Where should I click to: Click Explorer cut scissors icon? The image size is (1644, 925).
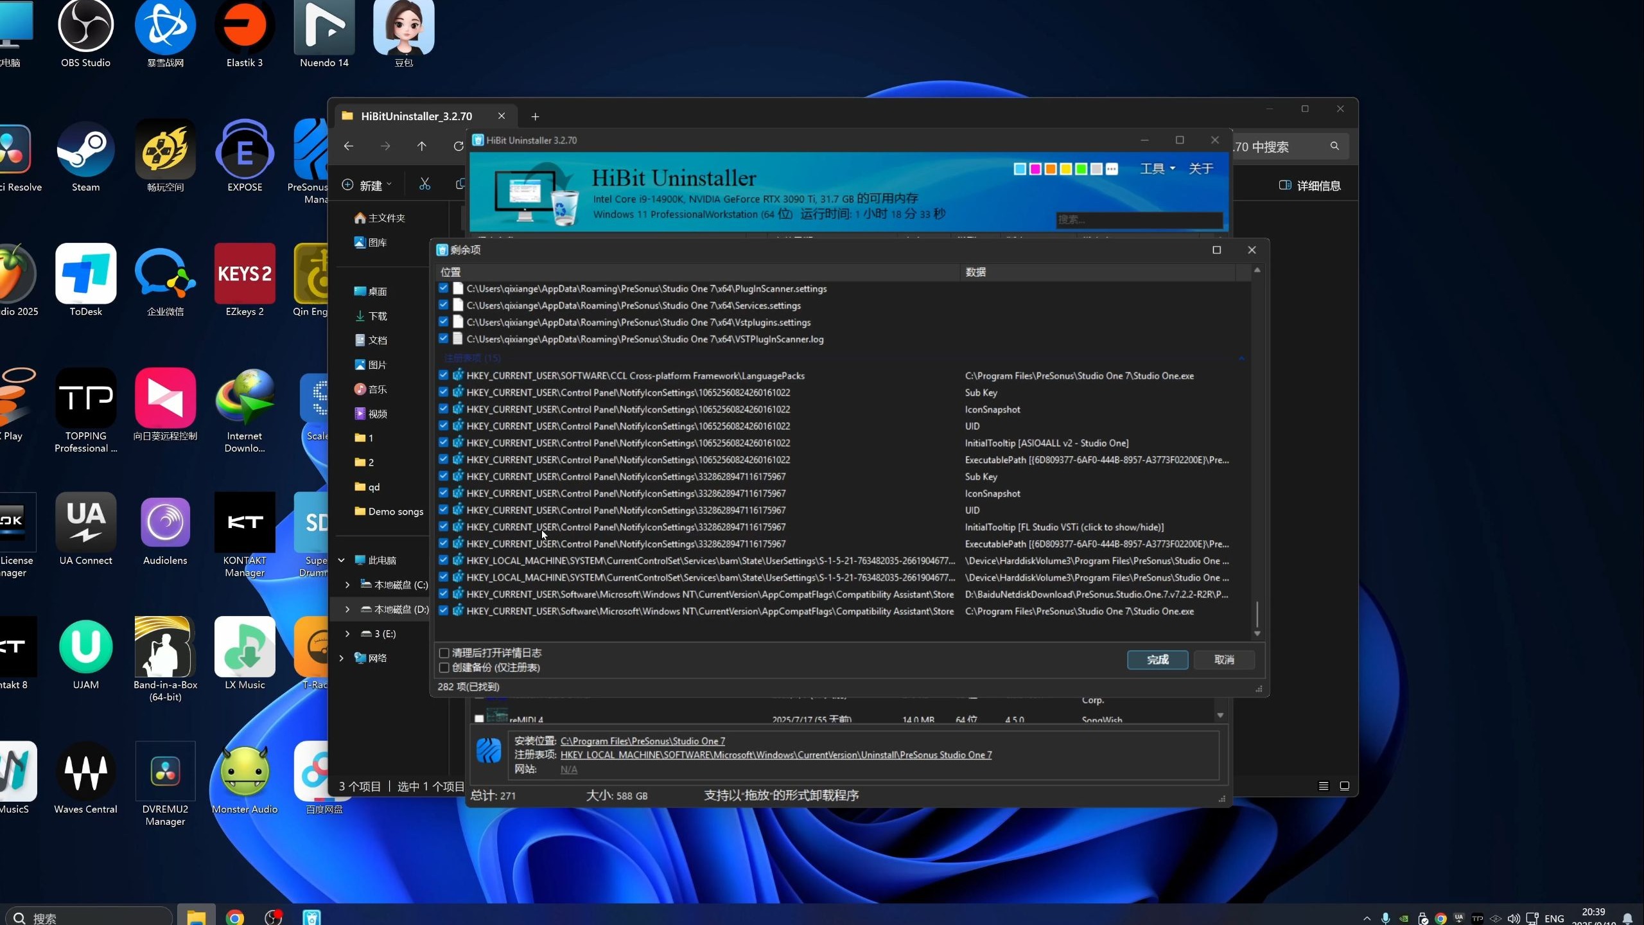(x=424, y=185)
